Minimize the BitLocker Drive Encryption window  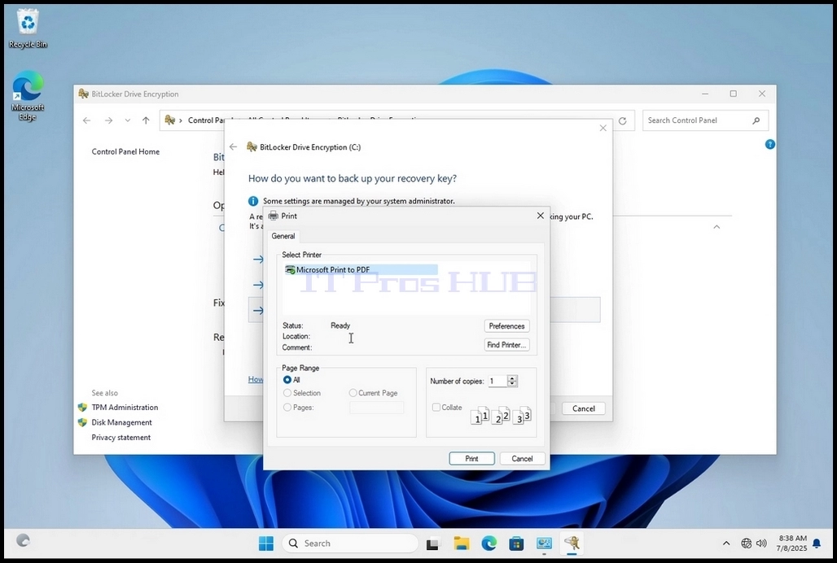click(705, 94)
